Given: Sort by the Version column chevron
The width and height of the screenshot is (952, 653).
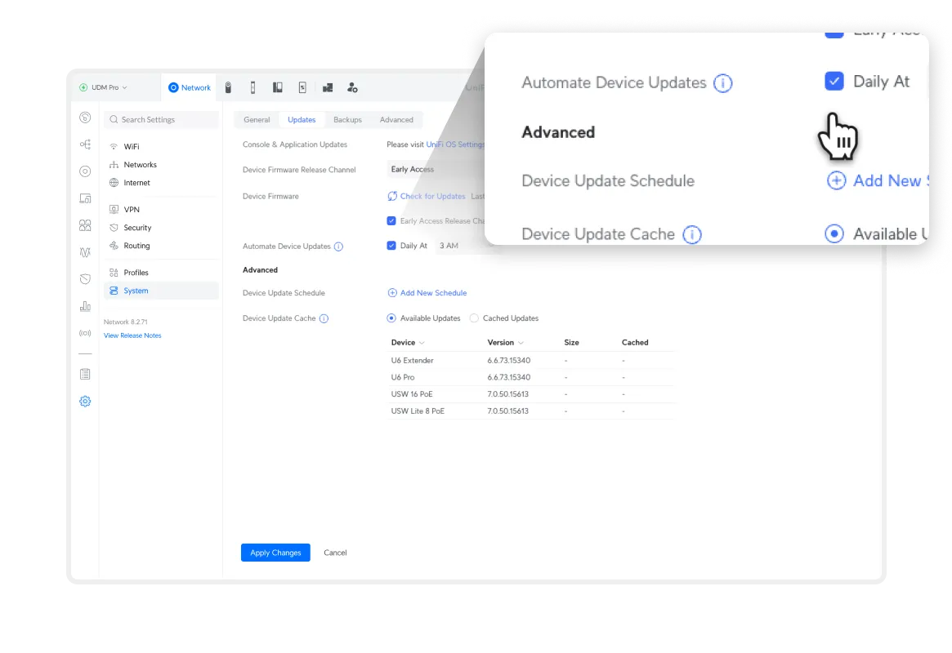Looking at the screenshot, I should coord(521,343).
